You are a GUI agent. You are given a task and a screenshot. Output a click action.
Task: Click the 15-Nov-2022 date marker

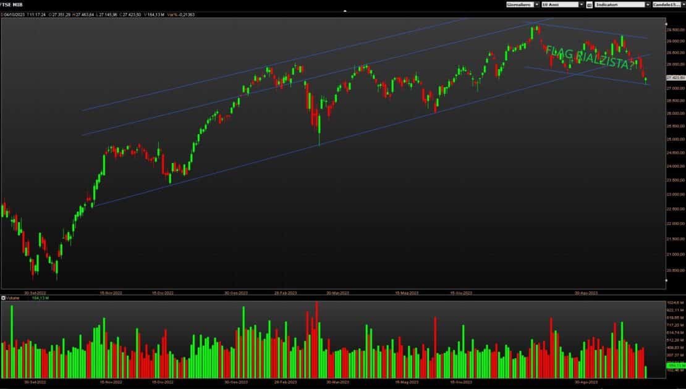[111, 293]
